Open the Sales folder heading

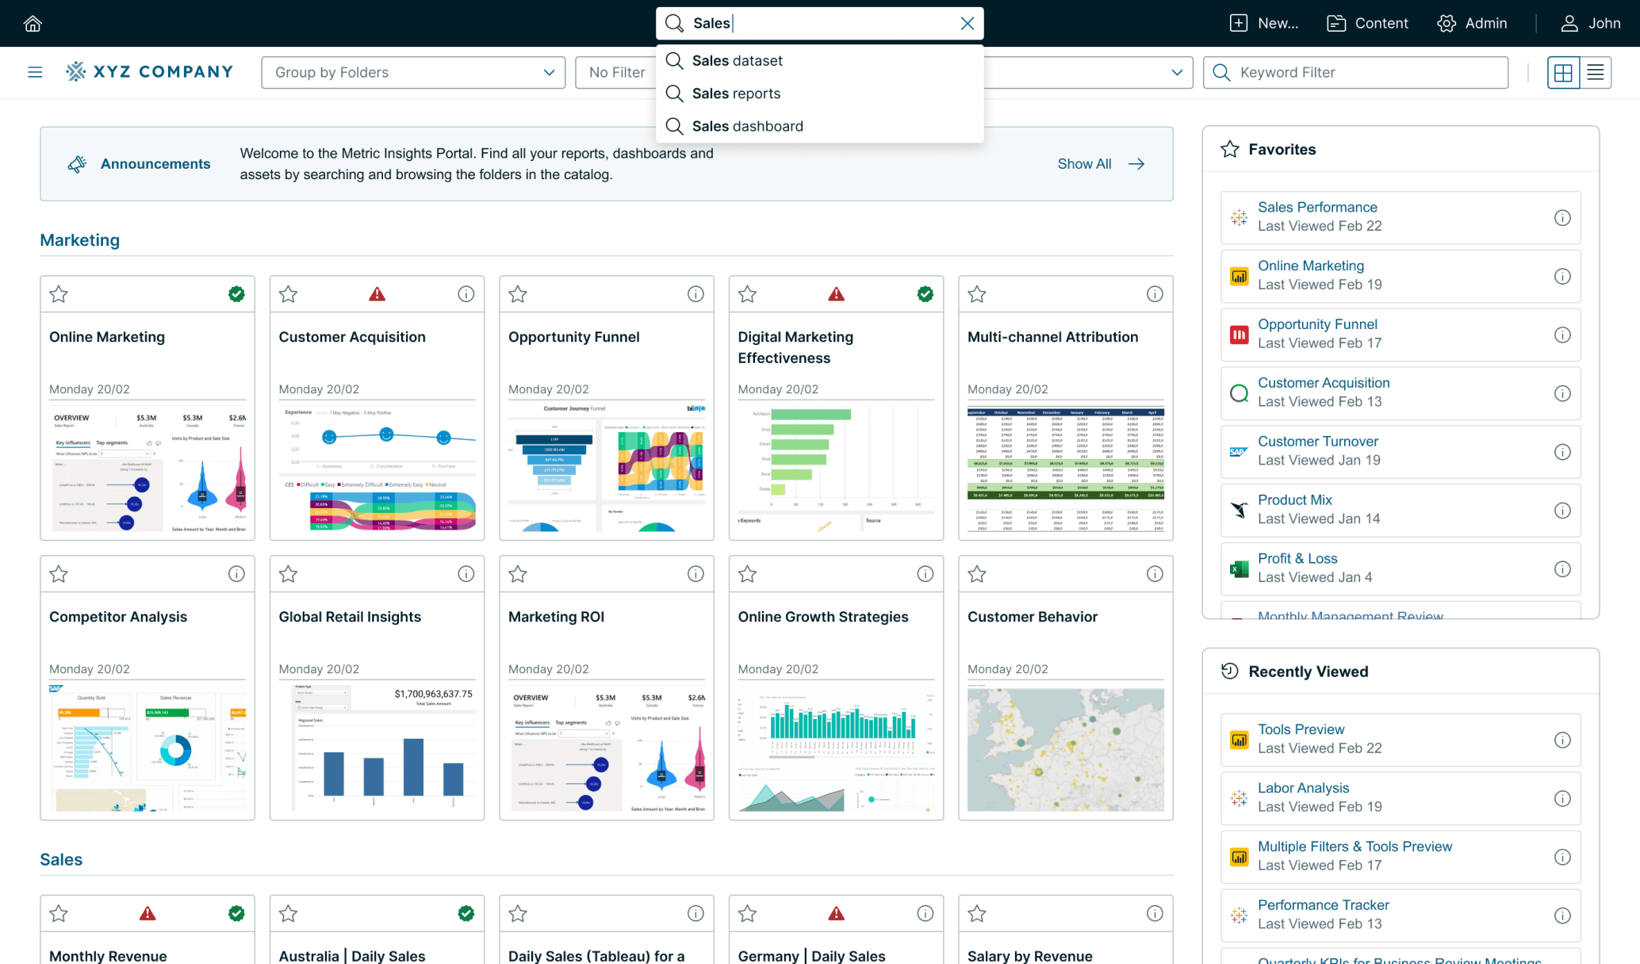coord(61,859)
